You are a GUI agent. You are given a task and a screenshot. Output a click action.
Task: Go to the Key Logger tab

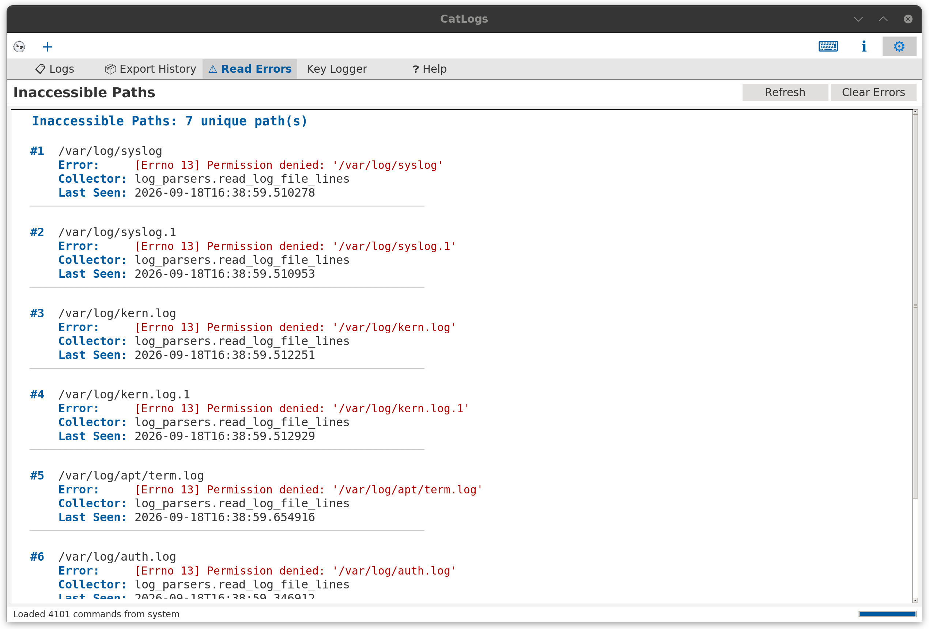pyautogui.click(x=337, y=69)
